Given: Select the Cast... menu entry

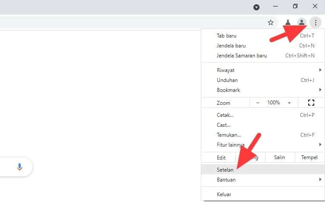Looking at the screenshot, I should [x=263, y=125].
